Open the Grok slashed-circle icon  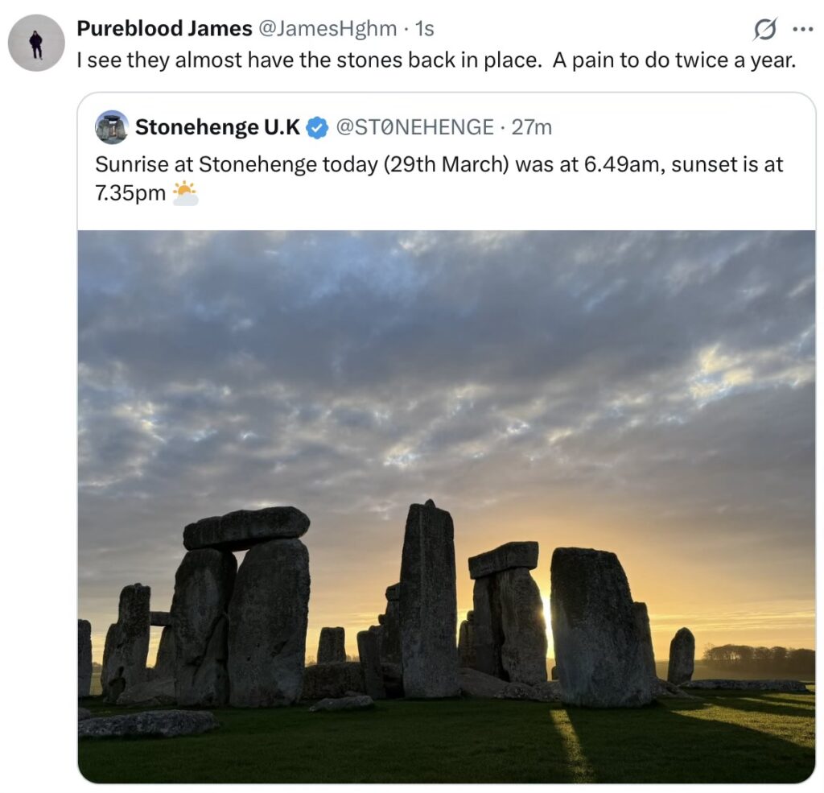(765, 29)
